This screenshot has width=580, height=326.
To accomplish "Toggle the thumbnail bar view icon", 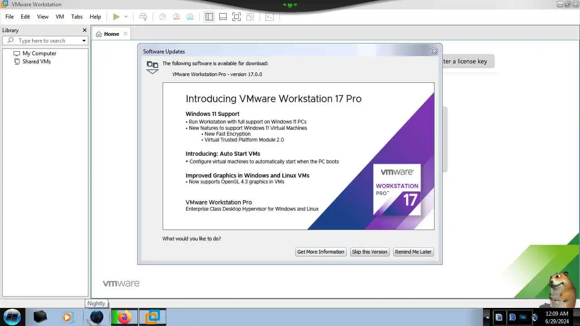I will pos(223,17).
